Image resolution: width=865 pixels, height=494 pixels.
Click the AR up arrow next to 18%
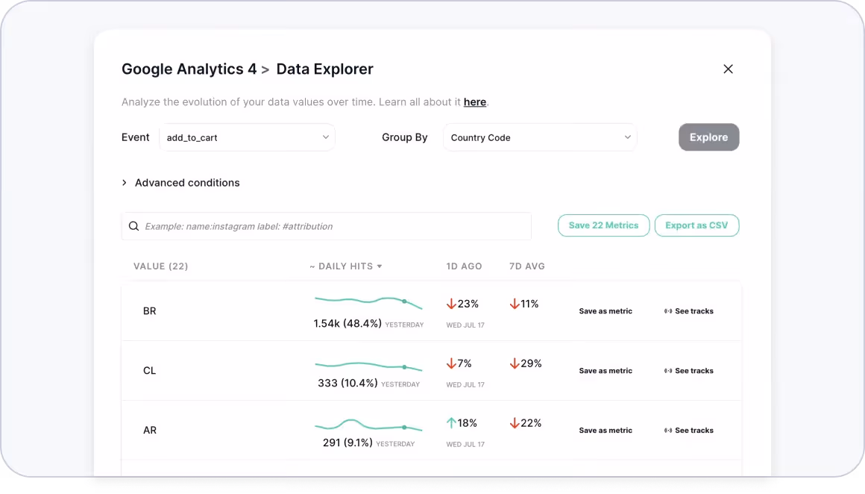pyautogui.click(x=450, y=423)
